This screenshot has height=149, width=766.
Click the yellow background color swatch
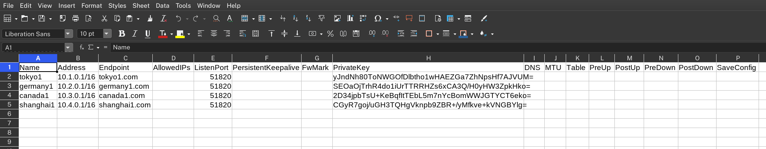pyautogui.click(x=180, y=34)
